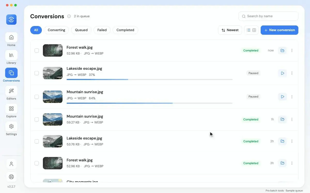Click the '64%' progress text

(x=92, y=98)
